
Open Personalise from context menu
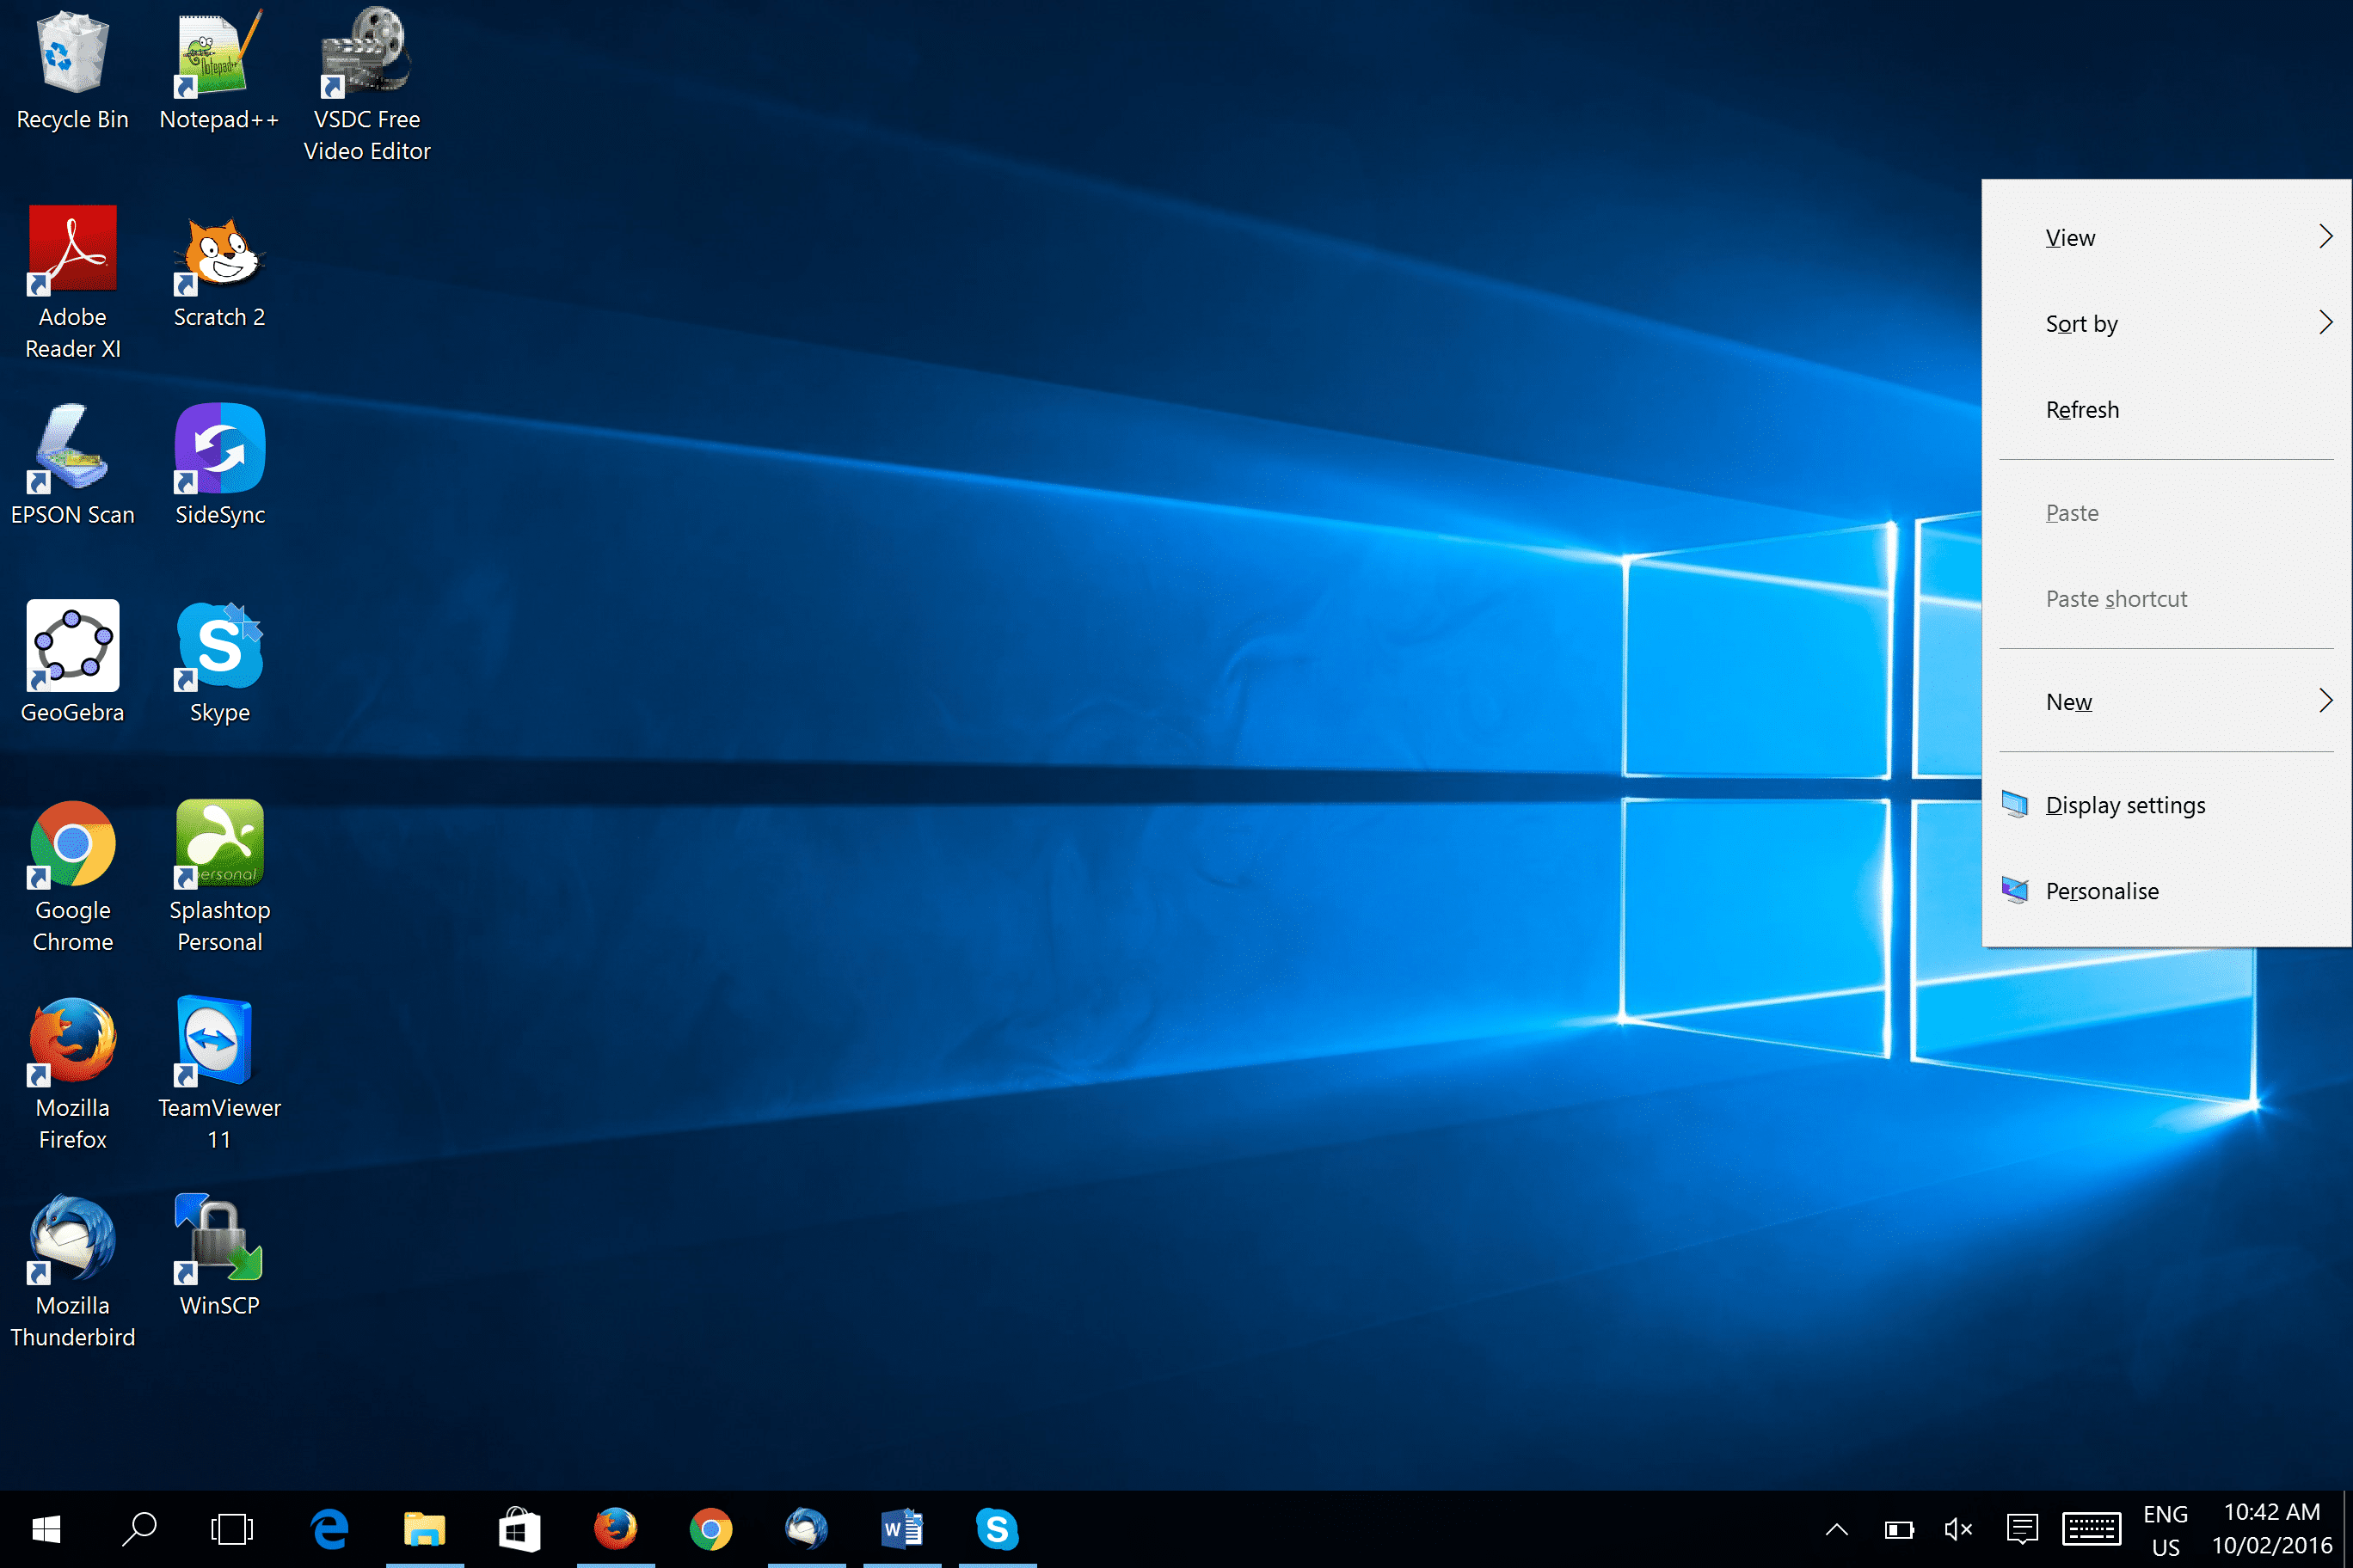(x=2166, y=891)
